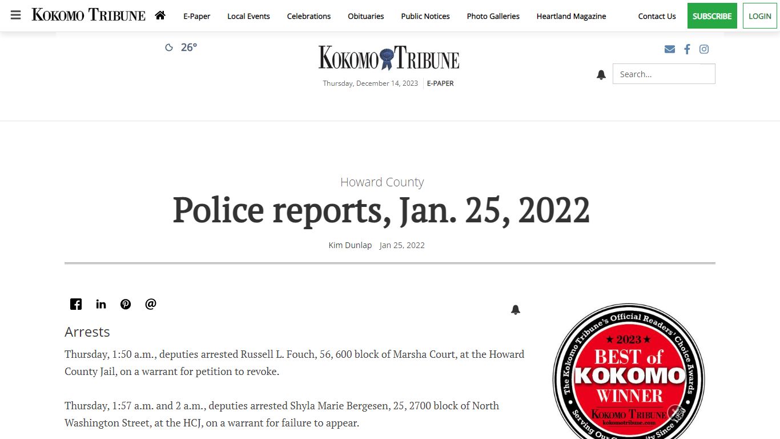
Task: Click the Police reports headline text
Action: point(381,211)
